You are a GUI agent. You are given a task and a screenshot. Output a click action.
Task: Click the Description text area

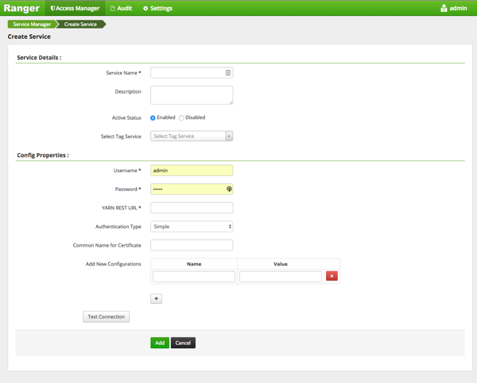click(x=192, y=95)
